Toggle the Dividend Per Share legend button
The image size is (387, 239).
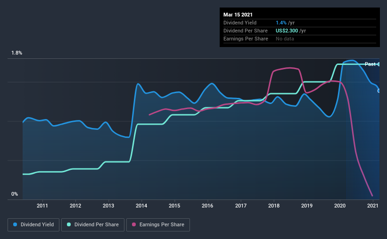pyautogui.click(x=93, y=225)
